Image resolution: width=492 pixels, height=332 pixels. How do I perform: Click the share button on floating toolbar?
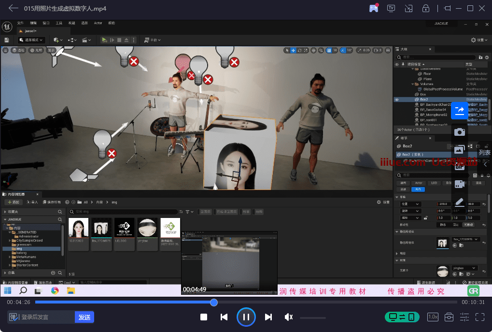click(x=459, y=111)
